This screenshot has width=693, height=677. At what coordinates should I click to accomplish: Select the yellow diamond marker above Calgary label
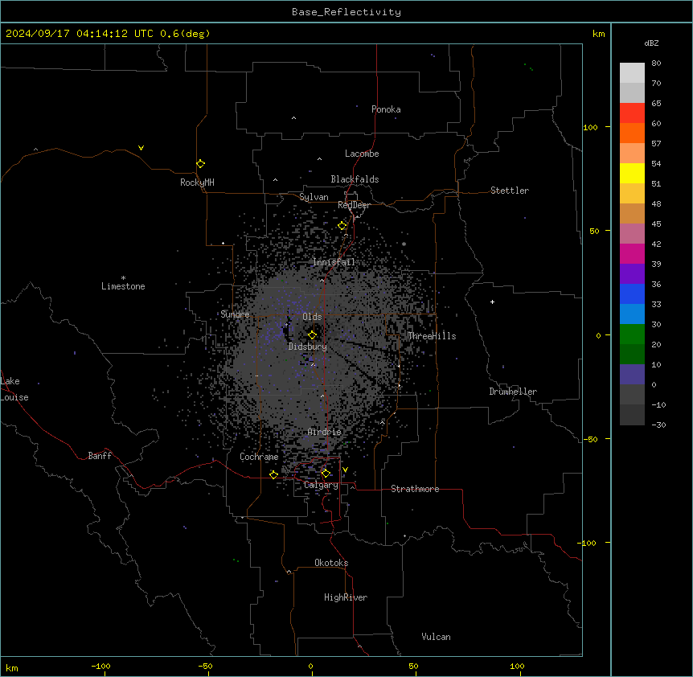326,474
